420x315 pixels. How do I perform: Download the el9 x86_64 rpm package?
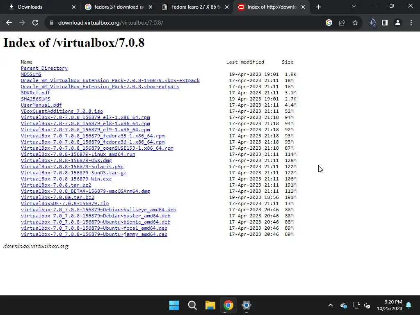(x=85, y=130)
